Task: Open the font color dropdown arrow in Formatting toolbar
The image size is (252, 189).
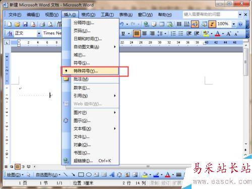Action: click(223, 34)
